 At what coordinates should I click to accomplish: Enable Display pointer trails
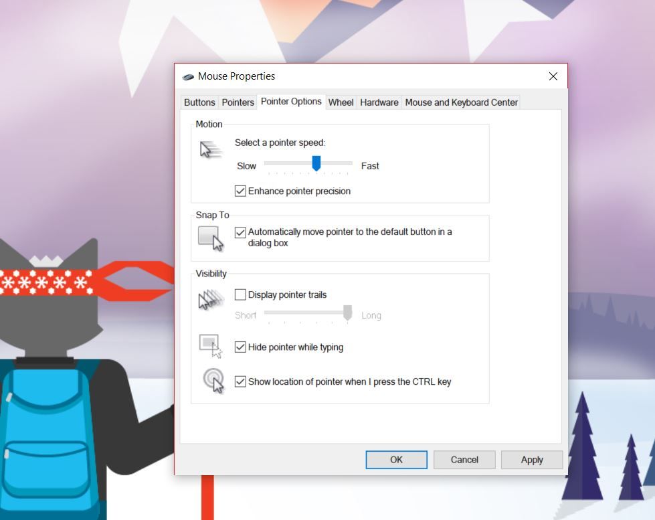pos(239,294)
